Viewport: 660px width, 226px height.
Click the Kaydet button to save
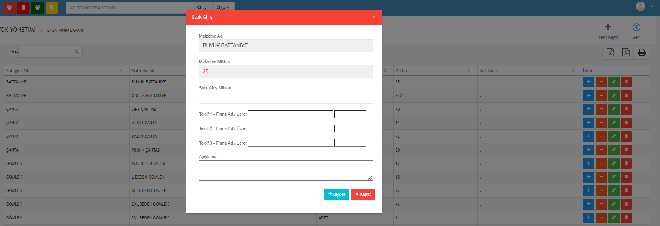[x=336, y=194]
